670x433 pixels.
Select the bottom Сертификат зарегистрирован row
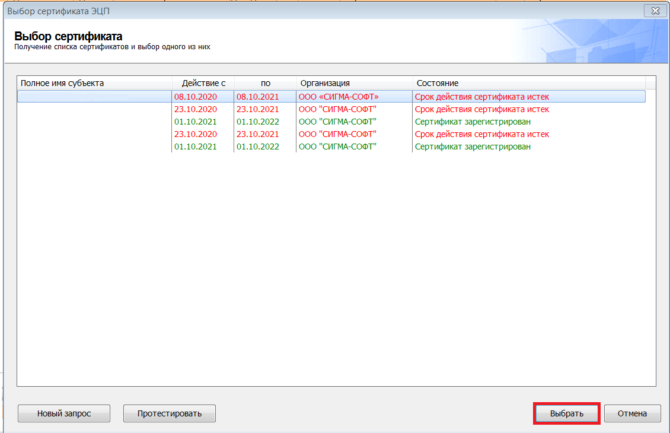pos(331,147)
